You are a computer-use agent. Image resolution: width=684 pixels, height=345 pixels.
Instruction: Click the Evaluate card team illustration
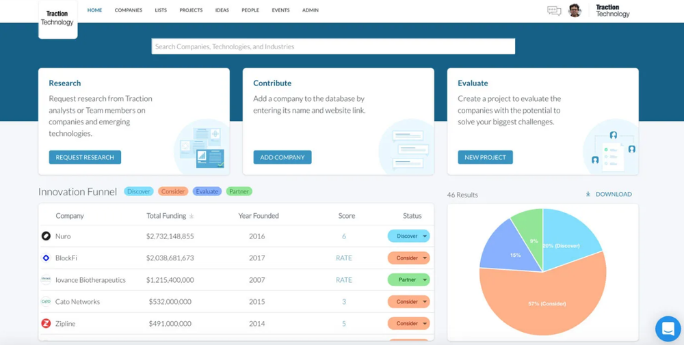point(611,147)
